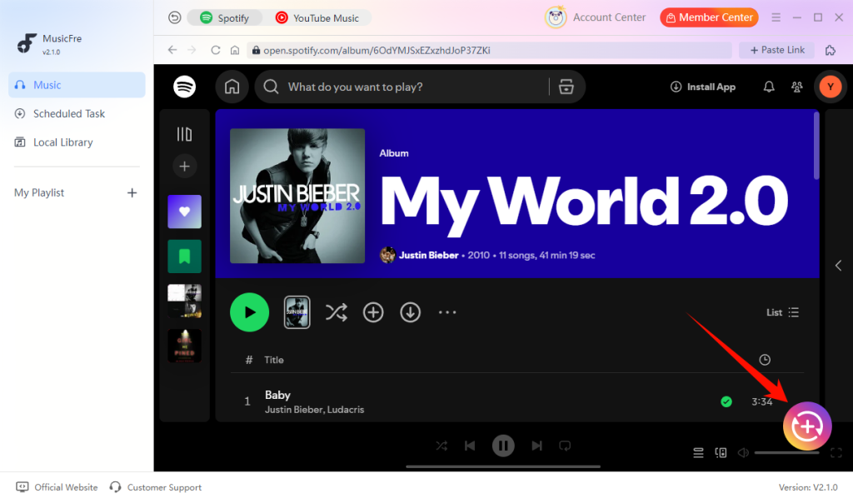Open the Y profile avatar menu
This screenshot has width=853, height=503.
(x=831, y=87)
